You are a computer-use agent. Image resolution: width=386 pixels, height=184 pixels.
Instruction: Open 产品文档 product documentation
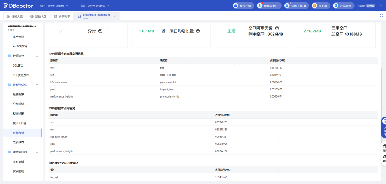pos(344,6)
